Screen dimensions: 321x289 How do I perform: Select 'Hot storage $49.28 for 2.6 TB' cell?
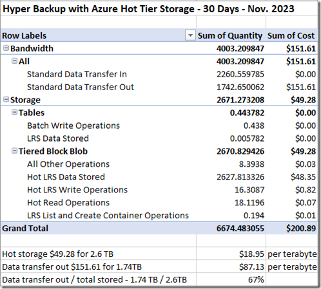click(57, 254)
